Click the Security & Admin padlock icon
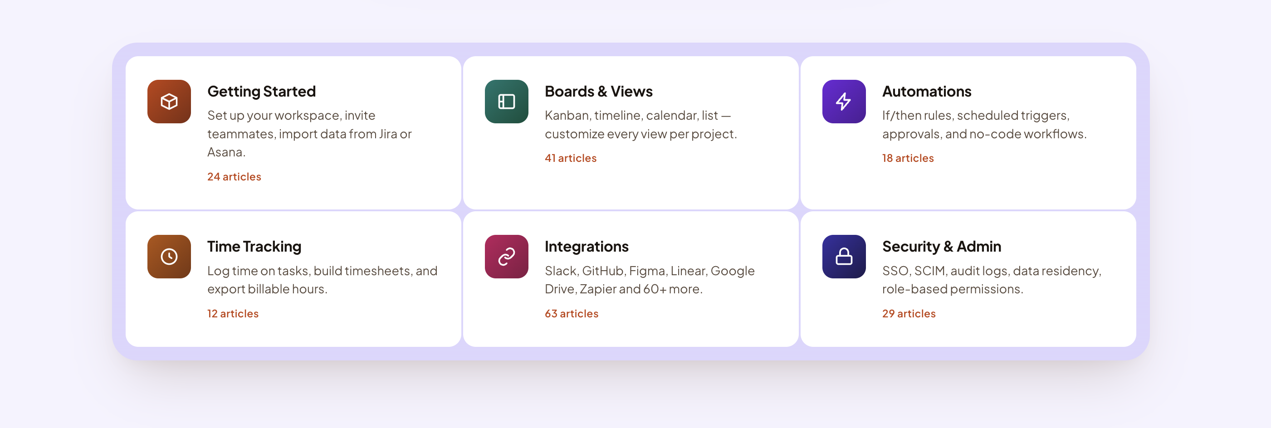Image resolution: width=1271 pixels, height=428 pixels. (x=844, y=257)
